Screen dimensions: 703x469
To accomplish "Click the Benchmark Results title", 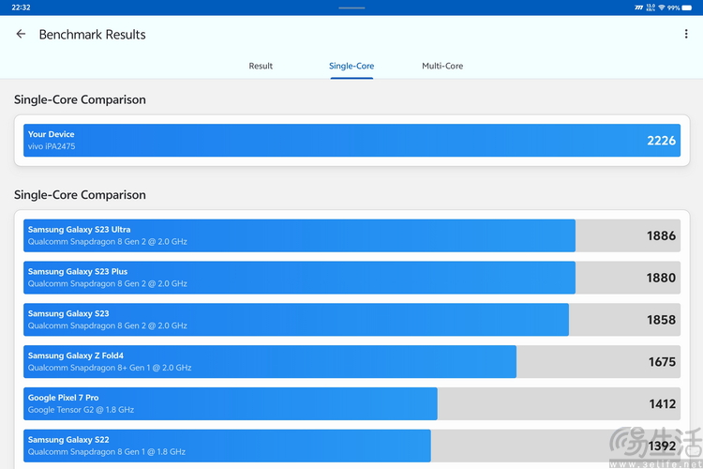I will click(x=93, y=35).
